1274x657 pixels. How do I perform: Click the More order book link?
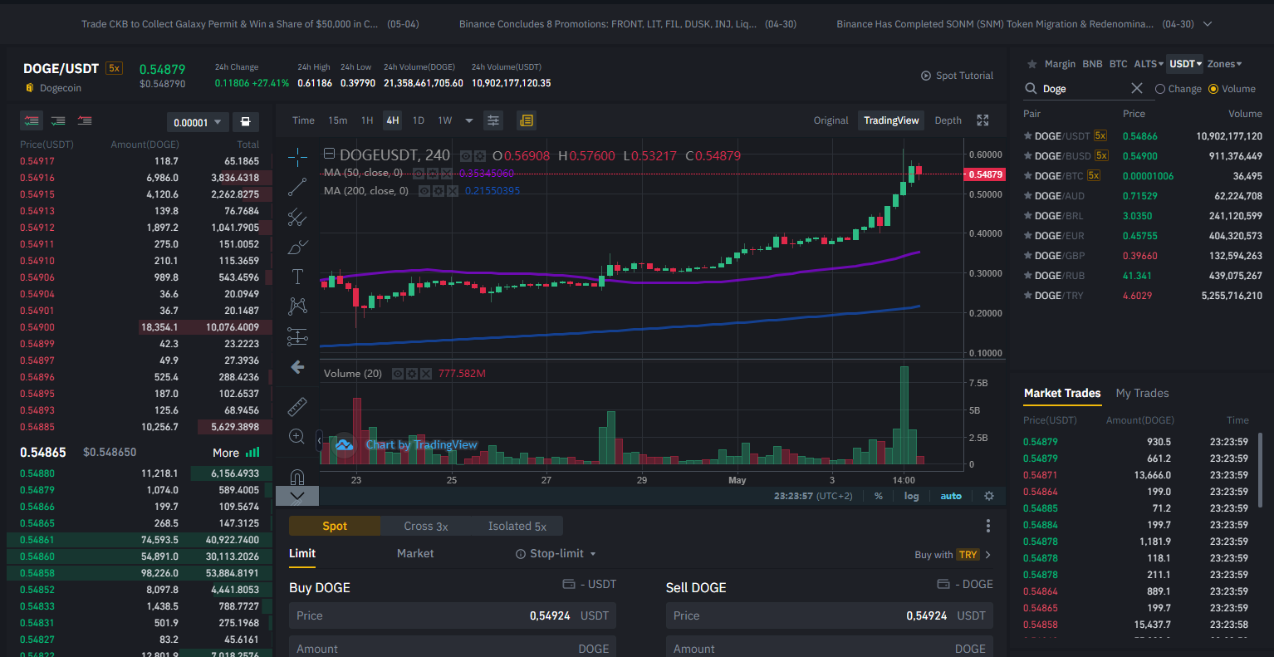pyautogui.click(x=226, y=453)
